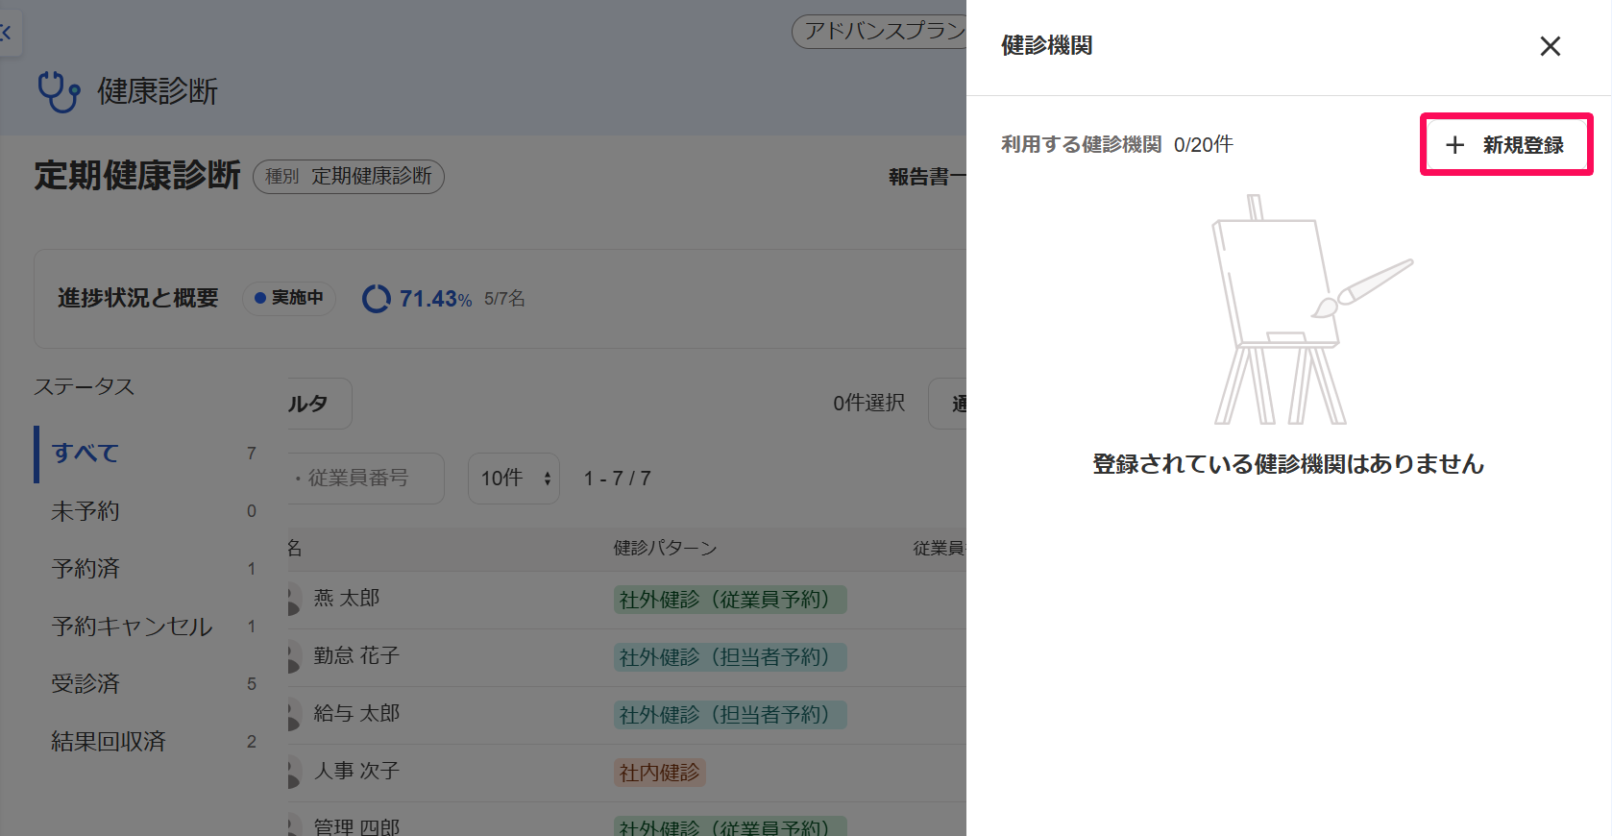Select the 未予約 status filter
1612x836 pixels.
tap(154, 511)
